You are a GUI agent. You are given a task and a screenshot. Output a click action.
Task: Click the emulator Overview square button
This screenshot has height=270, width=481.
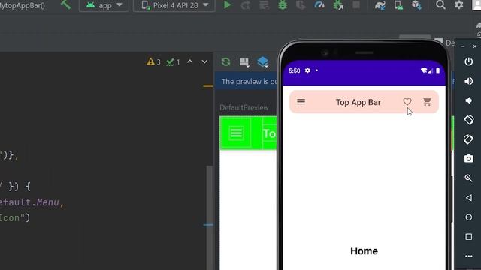468,237
